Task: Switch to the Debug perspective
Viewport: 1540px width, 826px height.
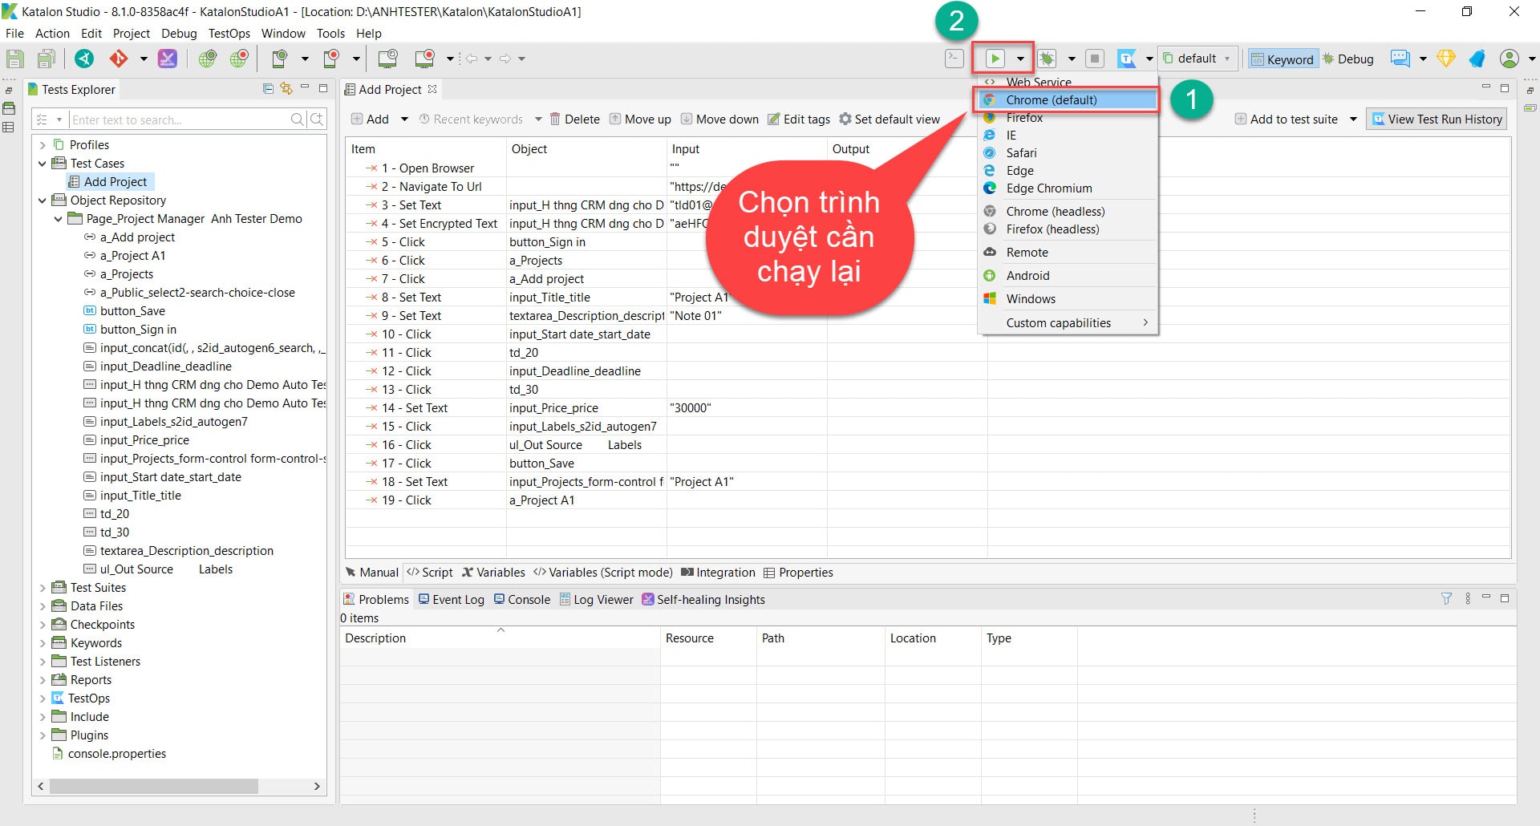Action: pos(1348,59)
